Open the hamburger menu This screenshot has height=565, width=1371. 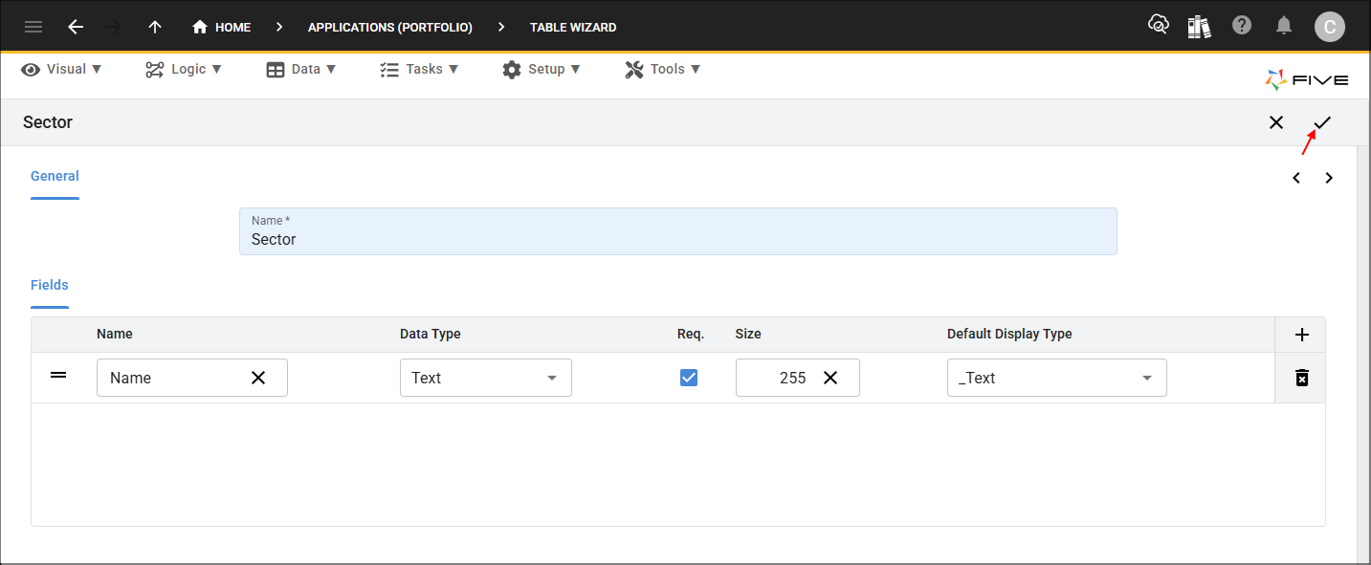click(33, 27)
